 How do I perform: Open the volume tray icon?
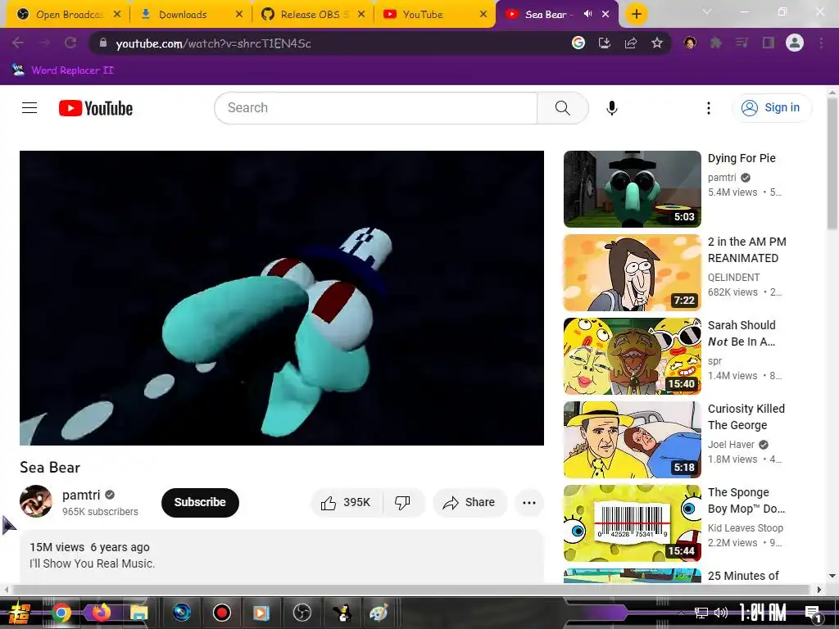[721, 613]
